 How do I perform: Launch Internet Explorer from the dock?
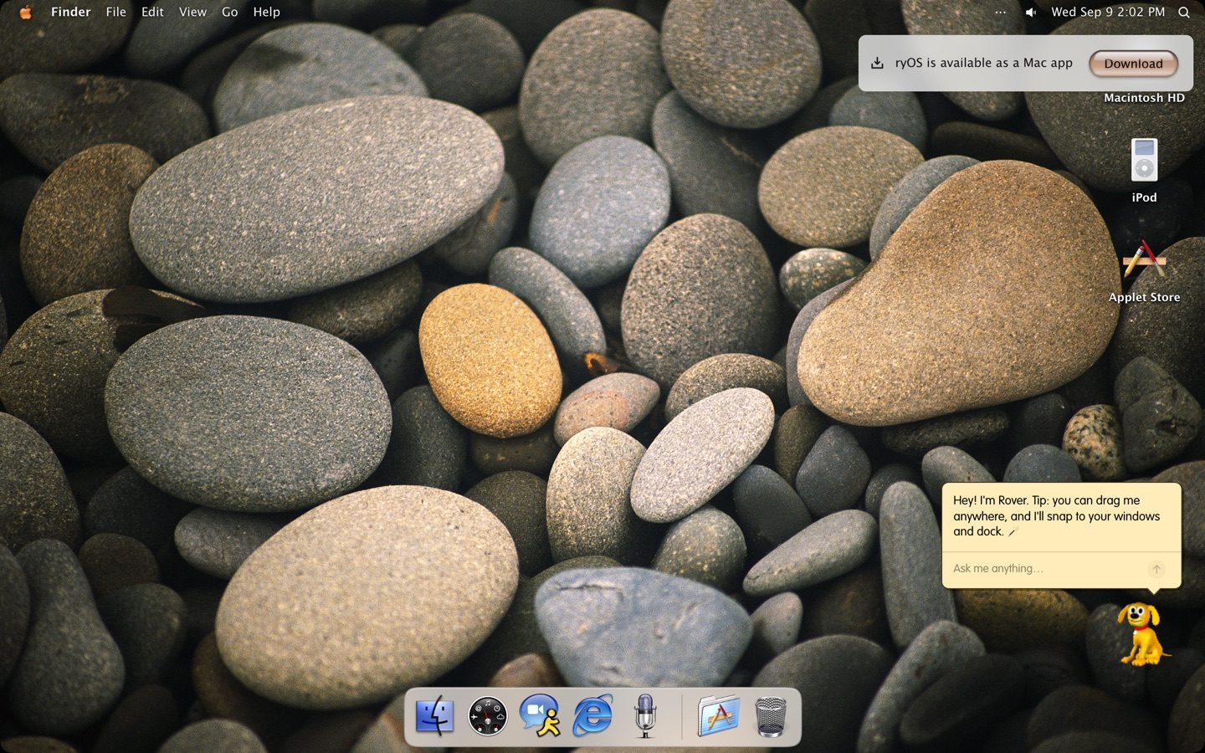[592, 716]
